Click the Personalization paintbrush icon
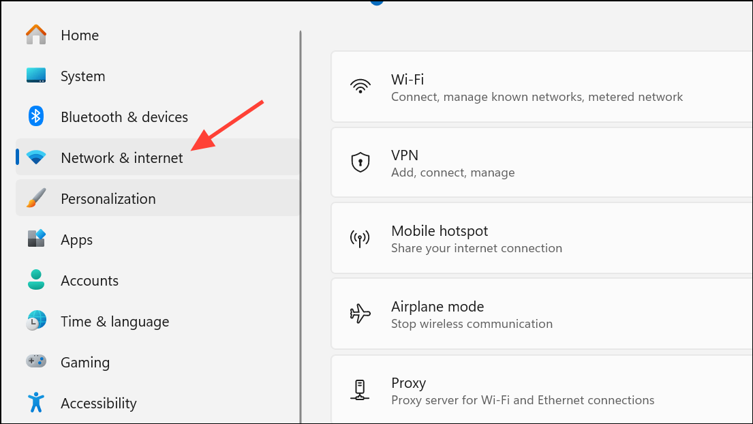Viewport: 753px width, 424px height. click(x=36, y=198)
